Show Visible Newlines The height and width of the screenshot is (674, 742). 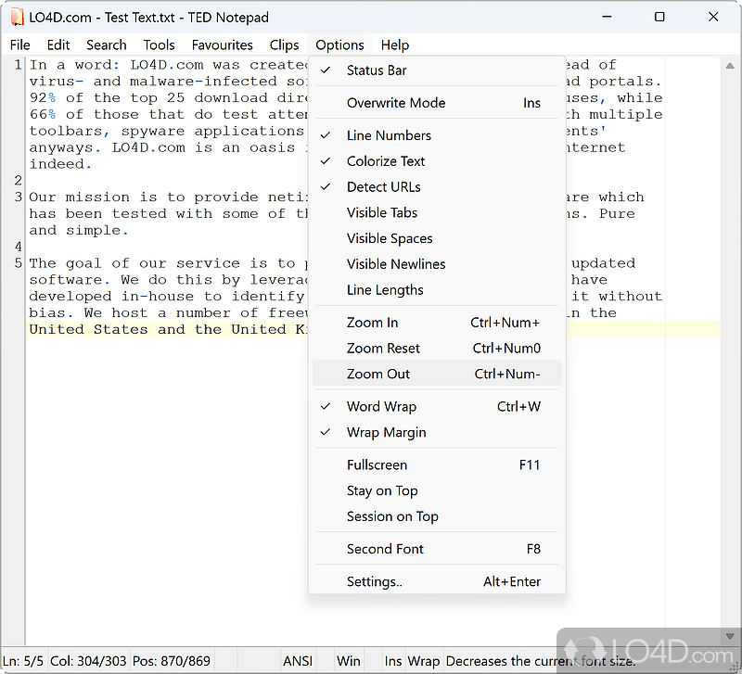pyautogui.click(x=437, y=264)
